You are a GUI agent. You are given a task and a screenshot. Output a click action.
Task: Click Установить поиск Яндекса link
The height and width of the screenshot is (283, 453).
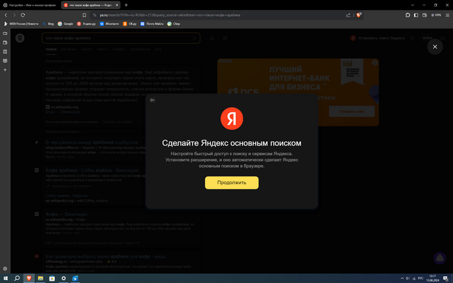point(377,38)
